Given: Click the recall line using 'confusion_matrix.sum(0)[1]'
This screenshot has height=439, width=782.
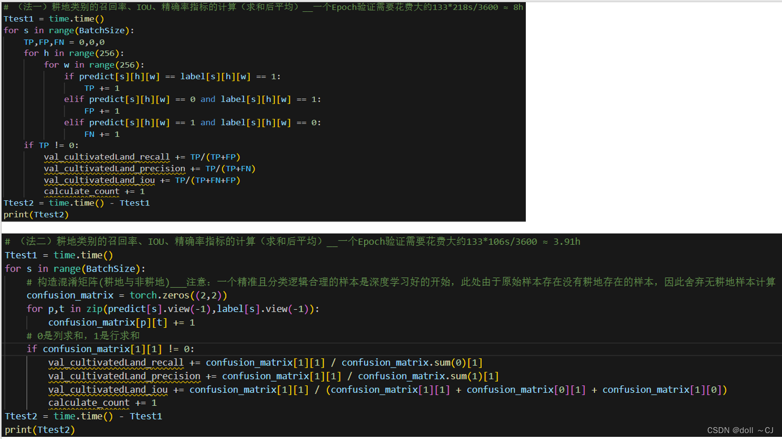Looking at the screenshot, I should point(265,363).
